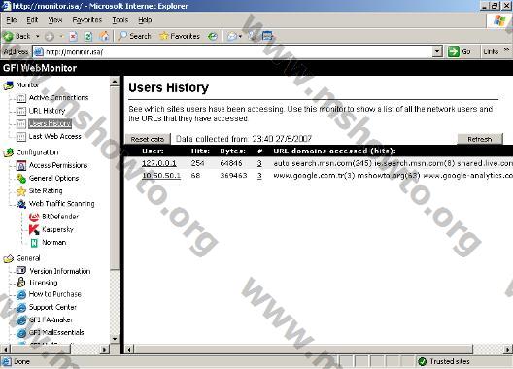The image size is (513, 369).
Task: Open General Options in the sidebar
Action: pyautogui.click(x=53, y=178)
